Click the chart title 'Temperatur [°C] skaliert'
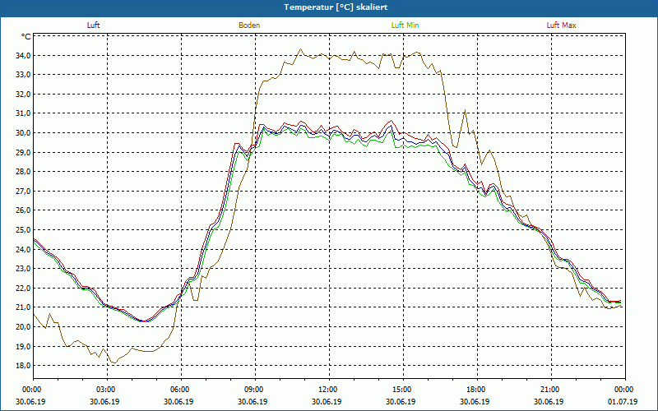This screenshot has width=658, height=411. coord(336,7)
